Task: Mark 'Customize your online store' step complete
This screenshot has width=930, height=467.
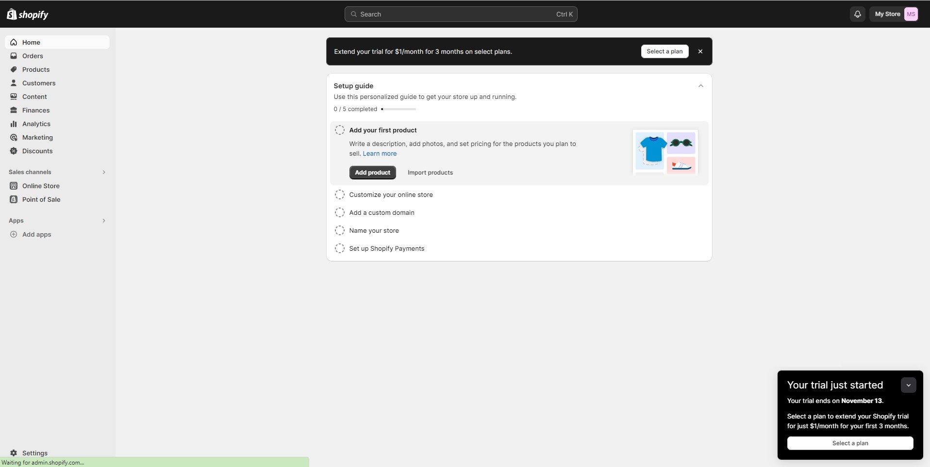Action: pyautogui.click(x=340, y=194)
